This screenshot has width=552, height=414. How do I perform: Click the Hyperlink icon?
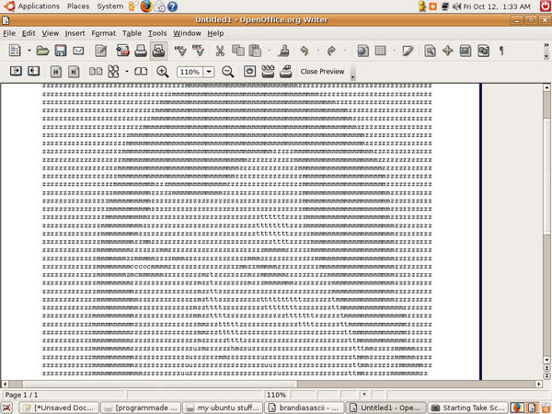pos(362,51)
